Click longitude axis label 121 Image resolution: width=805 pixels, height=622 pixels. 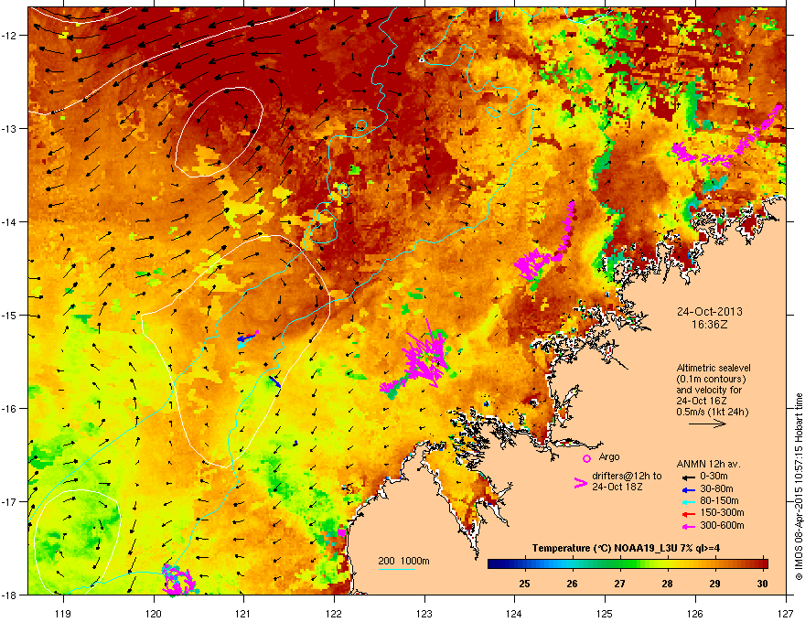point(243,613)
